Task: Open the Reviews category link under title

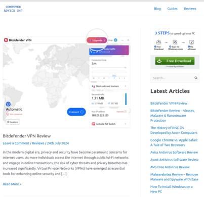Action: 38,143
